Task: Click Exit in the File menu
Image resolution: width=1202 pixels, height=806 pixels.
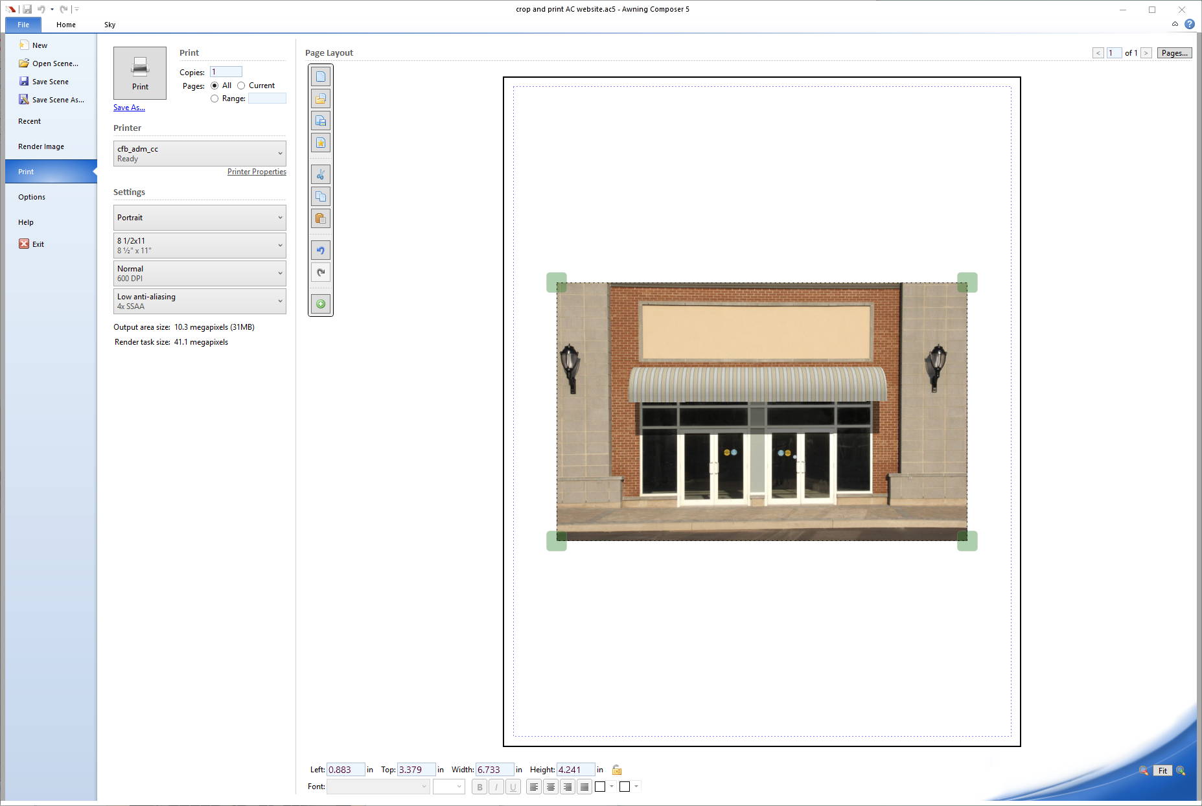Action: [x=32, y=244]
